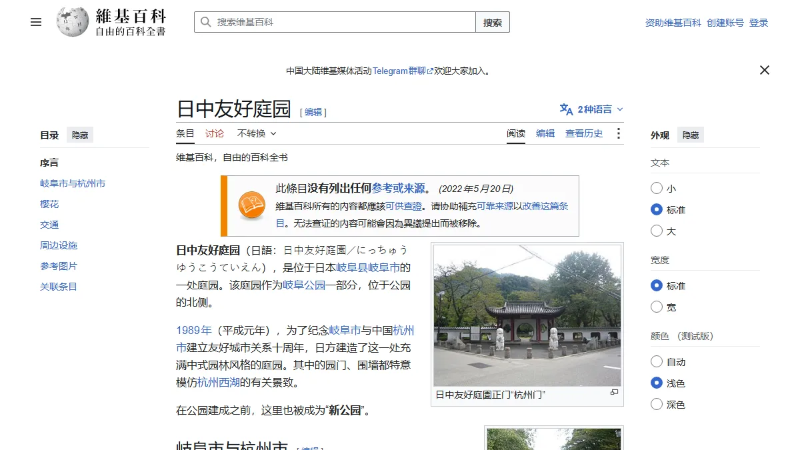Screen dimensions: 800x450
Task: Click the 維基百科 wordmark text
Action: click(x=131, y=16)
